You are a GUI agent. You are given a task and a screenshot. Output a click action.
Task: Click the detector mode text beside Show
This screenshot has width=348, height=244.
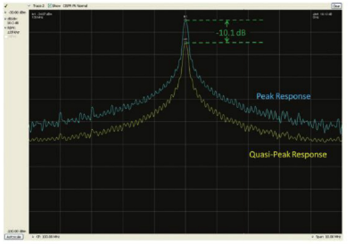77,6
